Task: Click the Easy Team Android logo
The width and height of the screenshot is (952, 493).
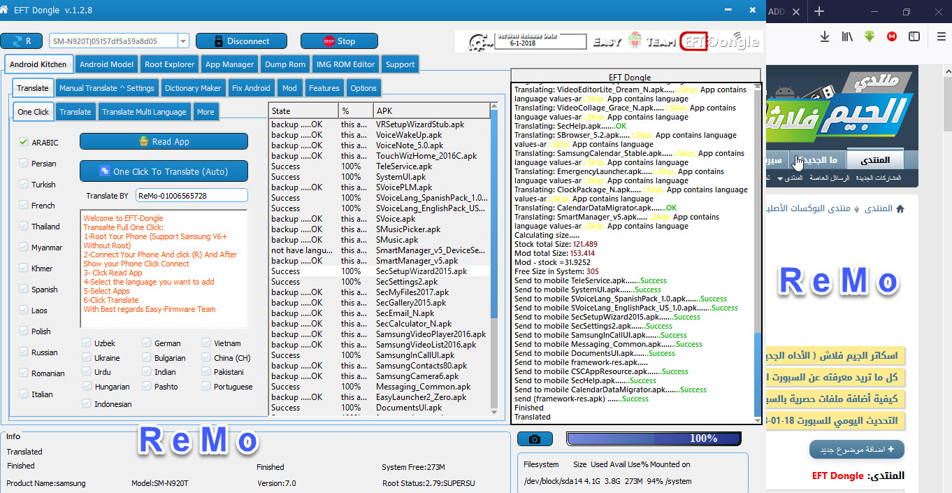Action: click(x=634, y=41)
